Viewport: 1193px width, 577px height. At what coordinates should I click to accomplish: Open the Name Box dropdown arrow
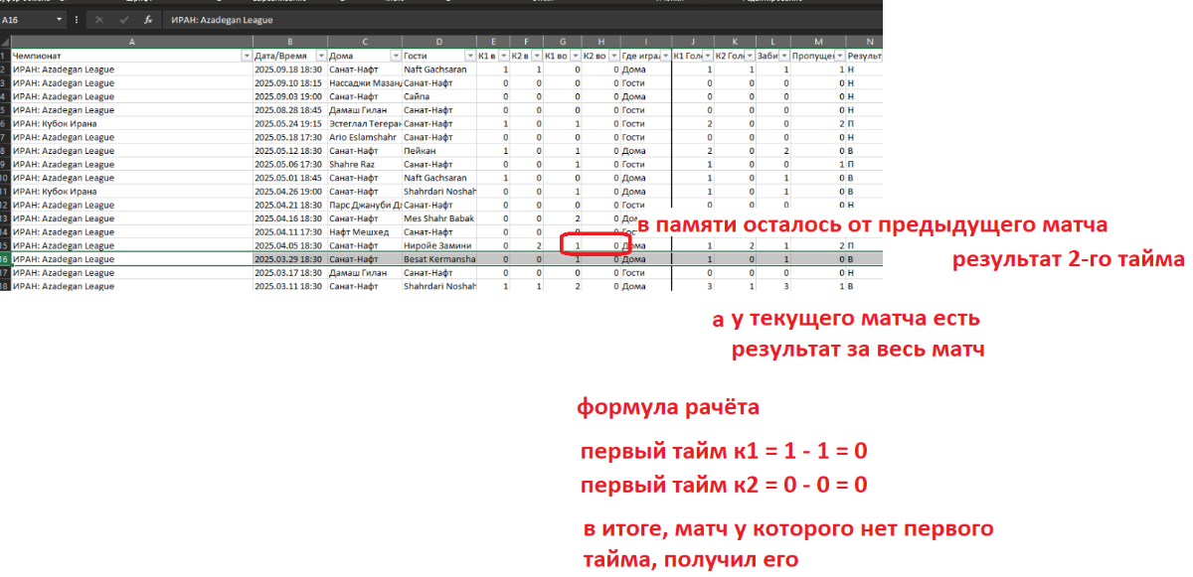(60, 20)
